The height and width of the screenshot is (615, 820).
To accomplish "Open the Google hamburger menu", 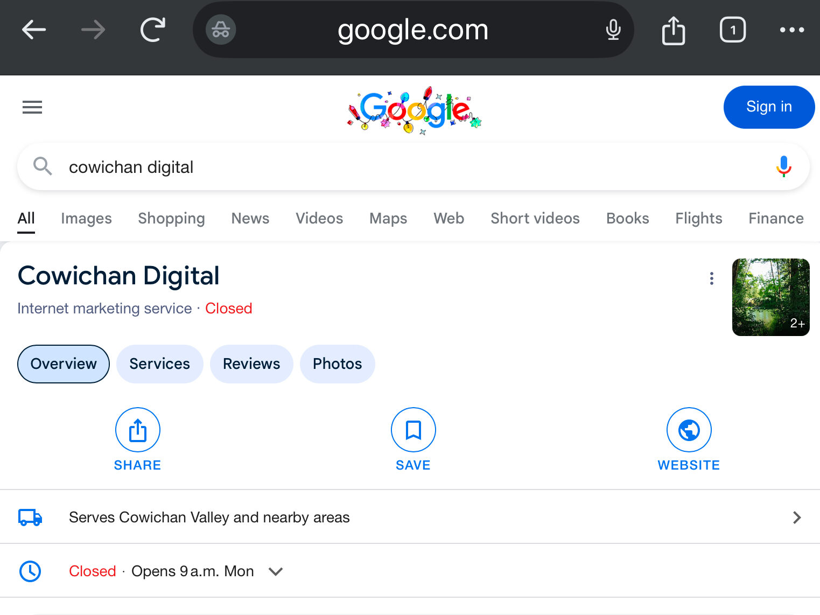I will coord(32,107).
